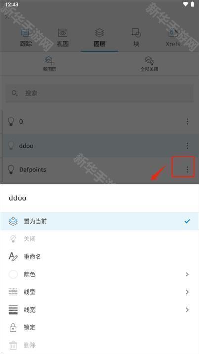The height and width of the screenshot is (354, 199).
Task: Toggle lightbulb visibility of layer 0
Action: click(x=11, y=121)
